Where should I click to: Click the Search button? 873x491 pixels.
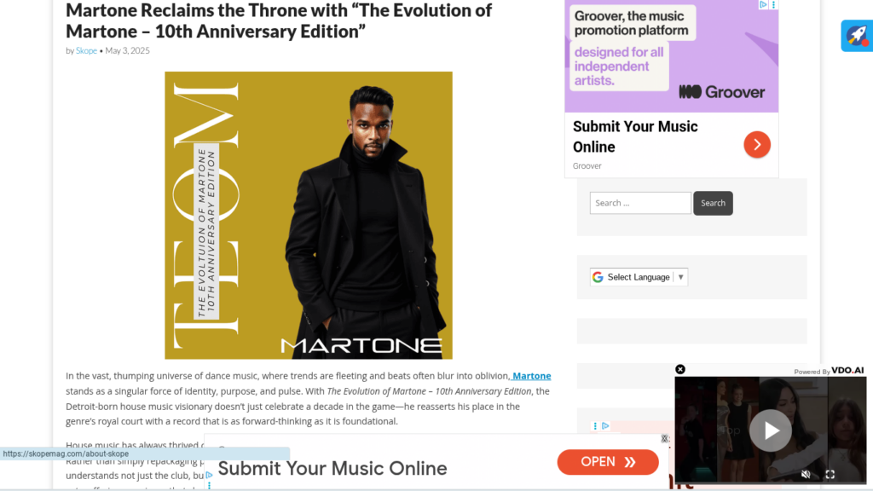click(x=713, y=203)
